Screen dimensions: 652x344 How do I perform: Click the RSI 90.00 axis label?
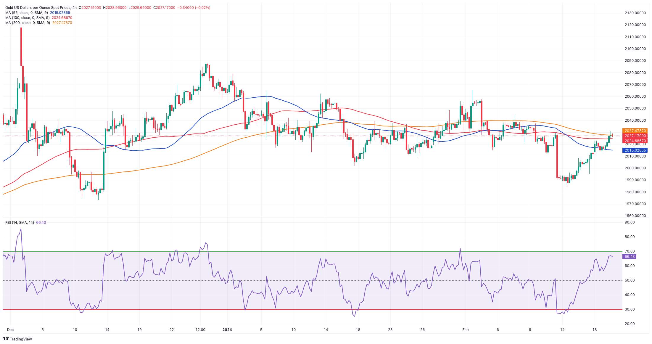630,222
